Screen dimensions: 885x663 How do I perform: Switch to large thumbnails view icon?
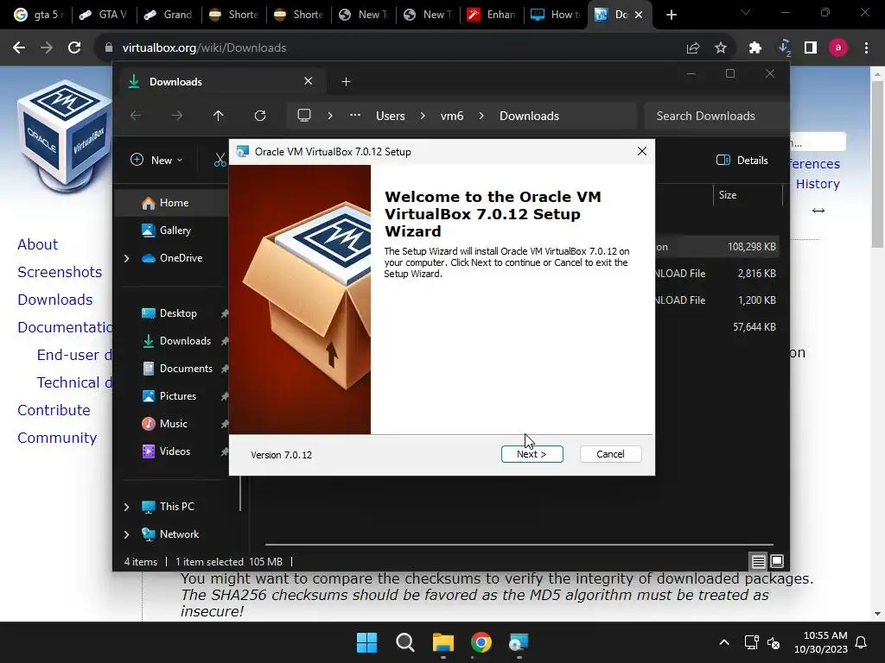click(777, 561)
